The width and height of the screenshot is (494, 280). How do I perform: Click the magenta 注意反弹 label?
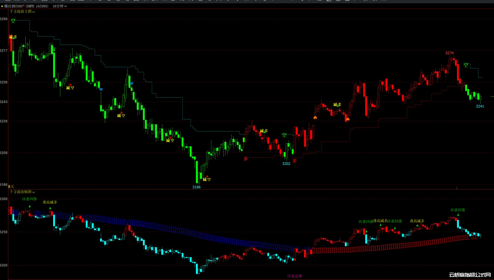tap(294, 276)
